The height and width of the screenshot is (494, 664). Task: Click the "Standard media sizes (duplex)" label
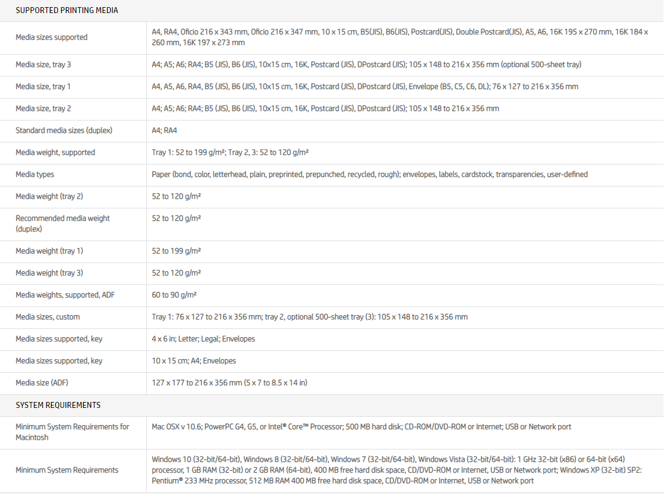(64, 131)
